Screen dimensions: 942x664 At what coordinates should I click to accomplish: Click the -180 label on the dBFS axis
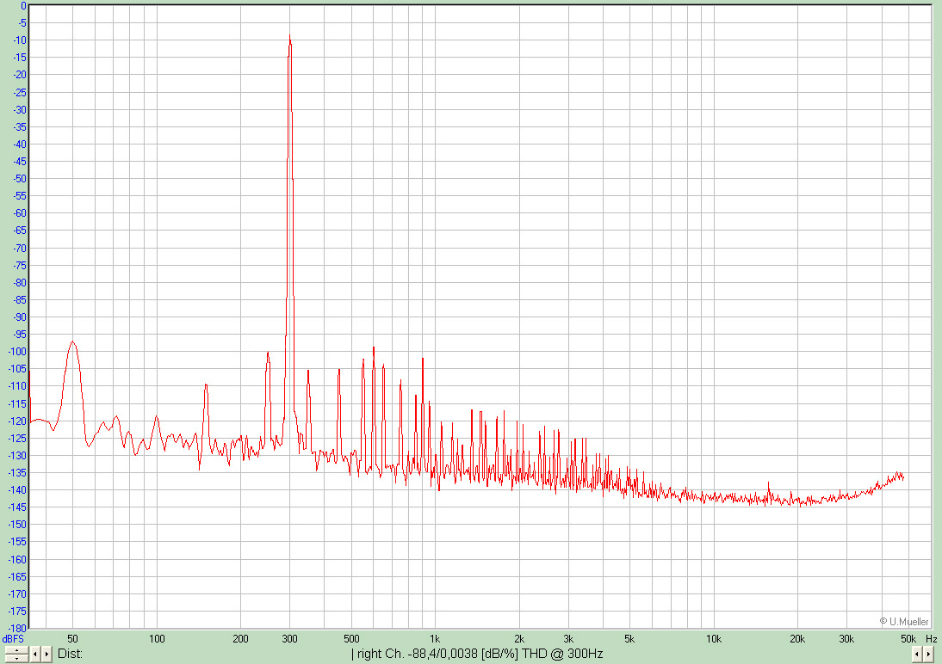[x=17, y=628]
